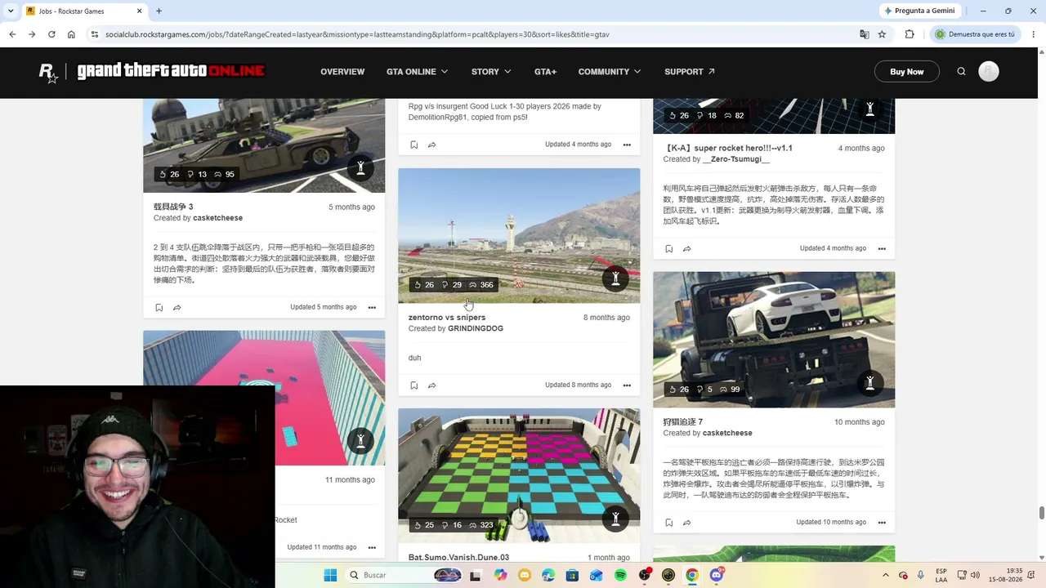
Task: Click Pregunta a Gemini button
Action: [x=919, y=11]
